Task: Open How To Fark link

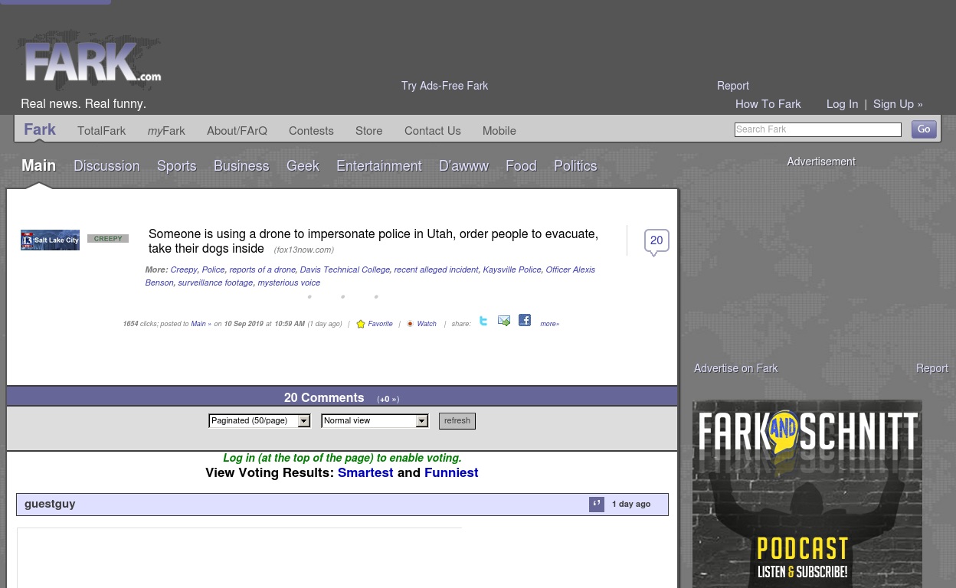Action: [768, 104]
